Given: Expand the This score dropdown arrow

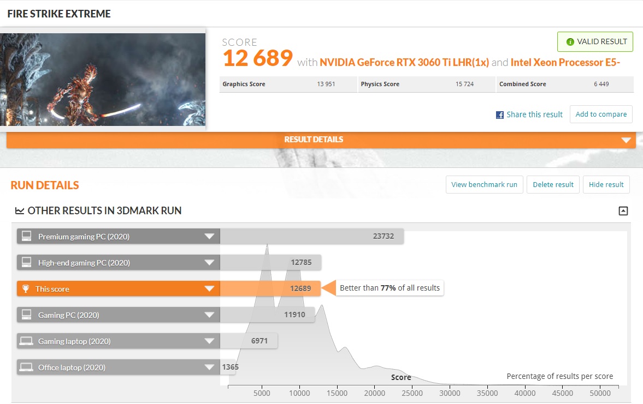Looking at the screenshot, I should (x=209, y=288).
